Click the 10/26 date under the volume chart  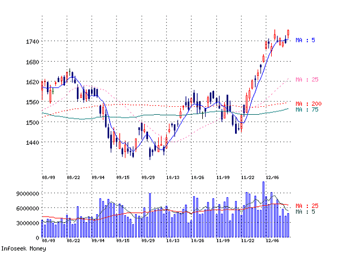(198, 241)
